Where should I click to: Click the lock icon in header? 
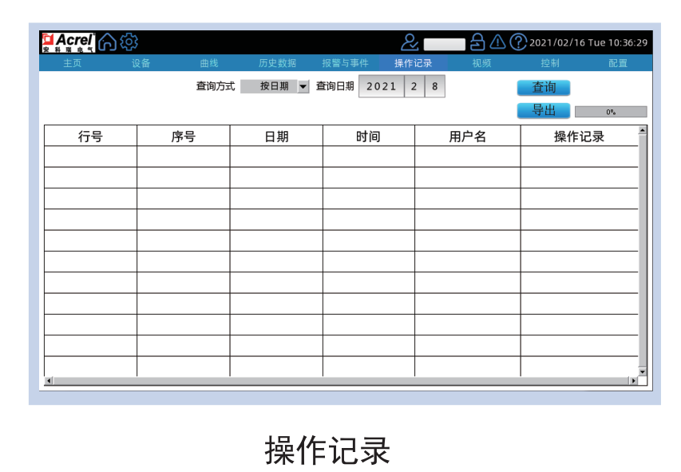pos(477,42)
